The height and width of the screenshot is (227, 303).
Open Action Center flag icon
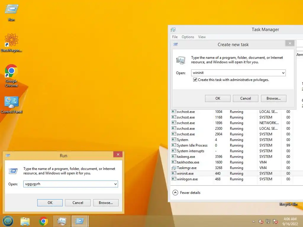[x=275, y=221]
